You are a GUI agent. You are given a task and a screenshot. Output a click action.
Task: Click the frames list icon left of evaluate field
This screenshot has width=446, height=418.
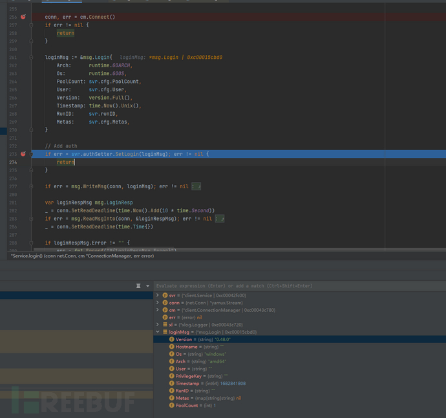tap(138, 285)
